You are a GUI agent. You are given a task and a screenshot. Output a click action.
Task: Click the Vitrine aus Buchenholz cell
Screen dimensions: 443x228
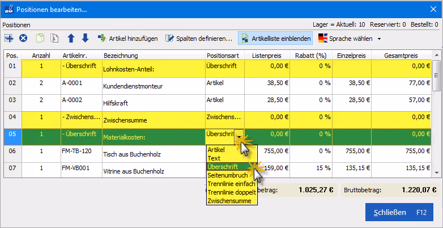(x=154, y=170)
